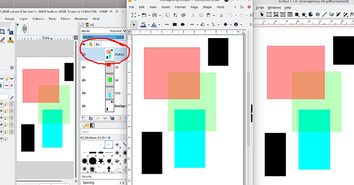Open the Colours menu in GIMP
This screenshot has height=185, width=354.
point(38,19)
